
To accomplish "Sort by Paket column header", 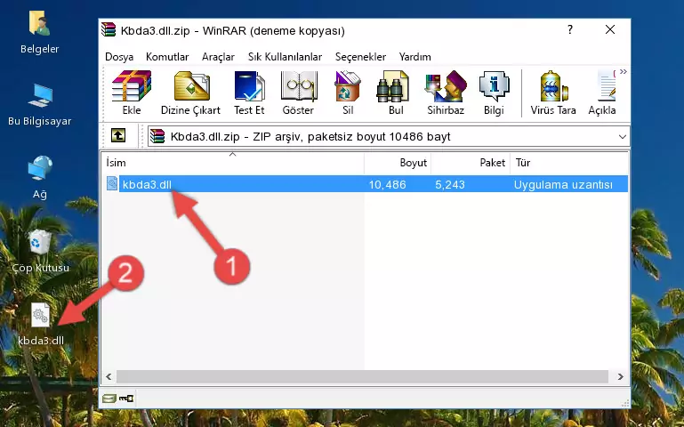I will coord(471,163).
